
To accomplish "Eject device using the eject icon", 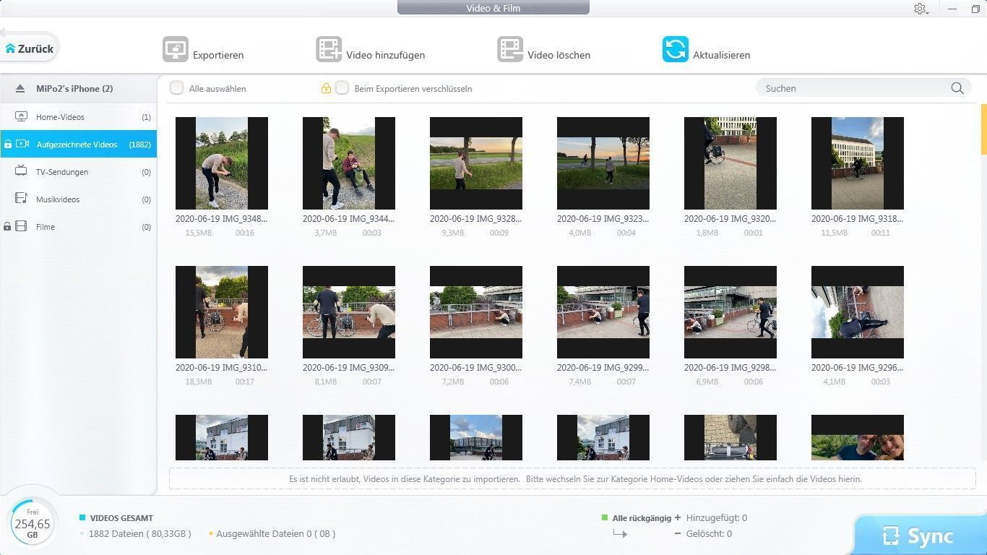I will tap(21, 89).
